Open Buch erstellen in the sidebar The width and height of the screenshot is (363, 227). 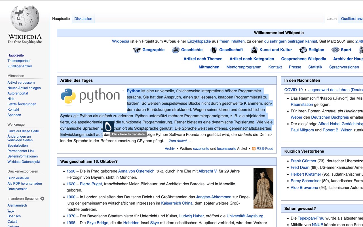[18, 178]
